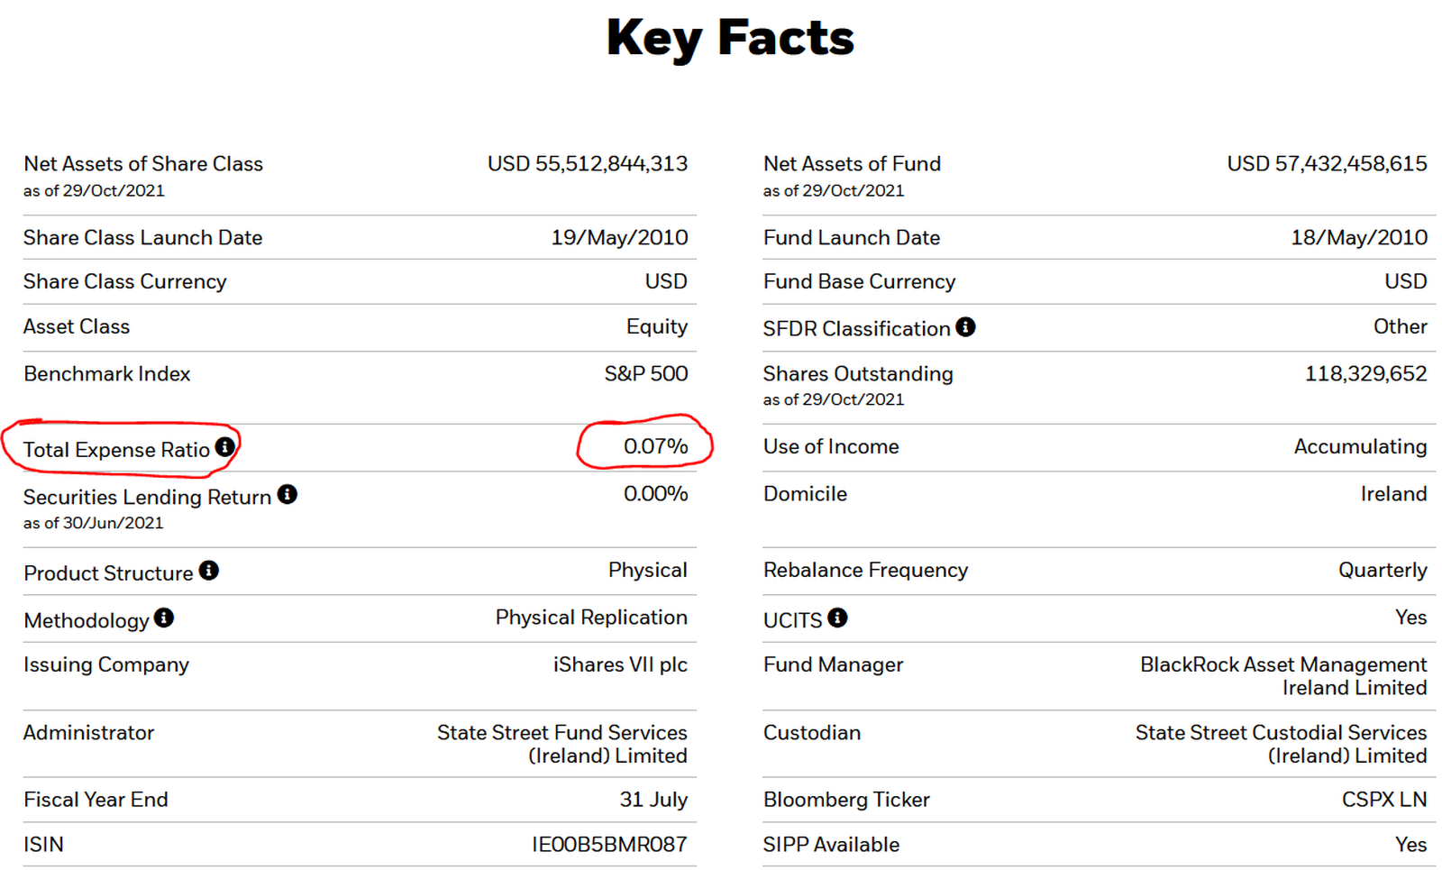Select State Street Fund Services (Ireland) Limited
This screenshot has height=870, width=1442.
562,745
